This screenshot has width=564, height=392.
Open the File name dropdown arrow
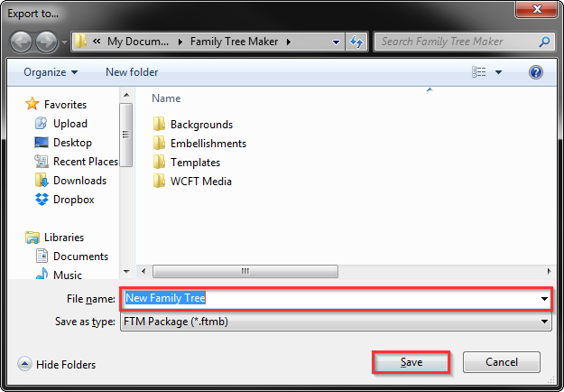[x=544, y=299]
